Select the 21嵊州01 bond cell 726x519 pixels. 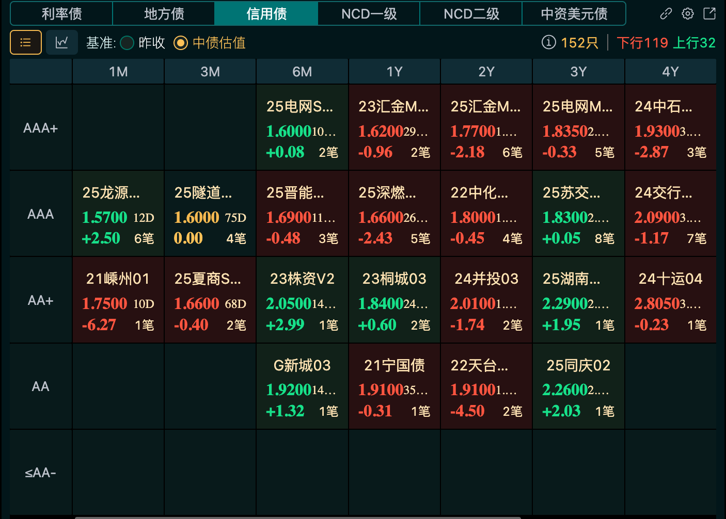[118, 300]
